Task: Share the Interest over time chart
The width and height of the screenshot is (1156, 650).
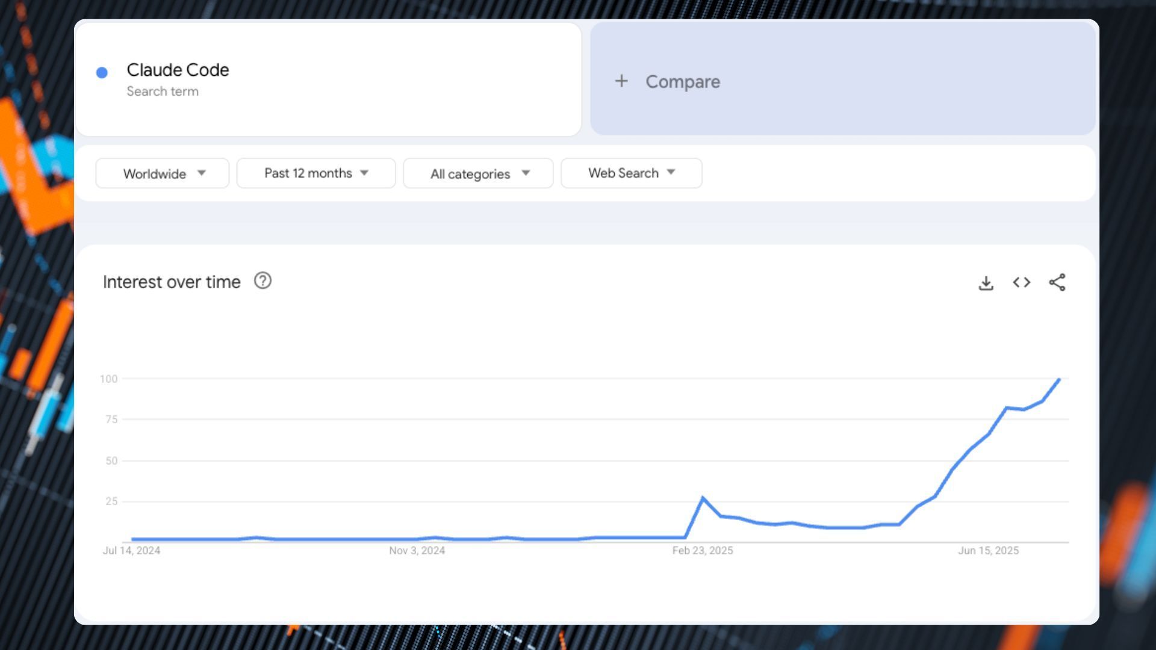Action: tap(1057, 282)
